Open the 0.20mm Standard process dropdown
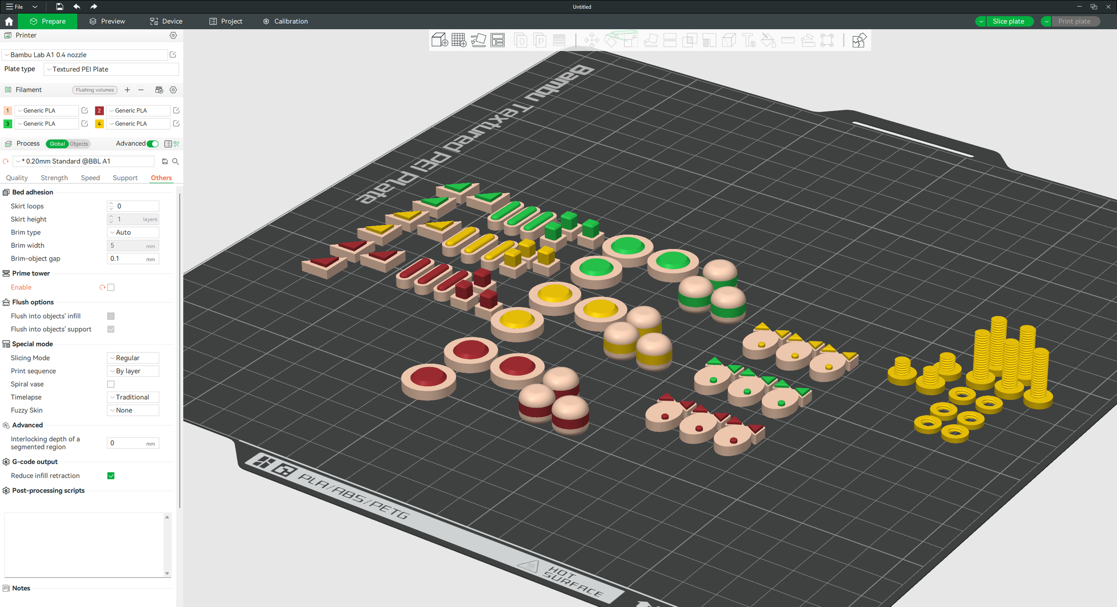 click(x=84, y=161)
